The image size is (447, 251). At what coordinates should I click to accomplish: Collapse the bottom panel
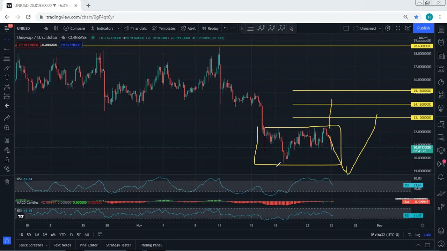coord(418,245)
